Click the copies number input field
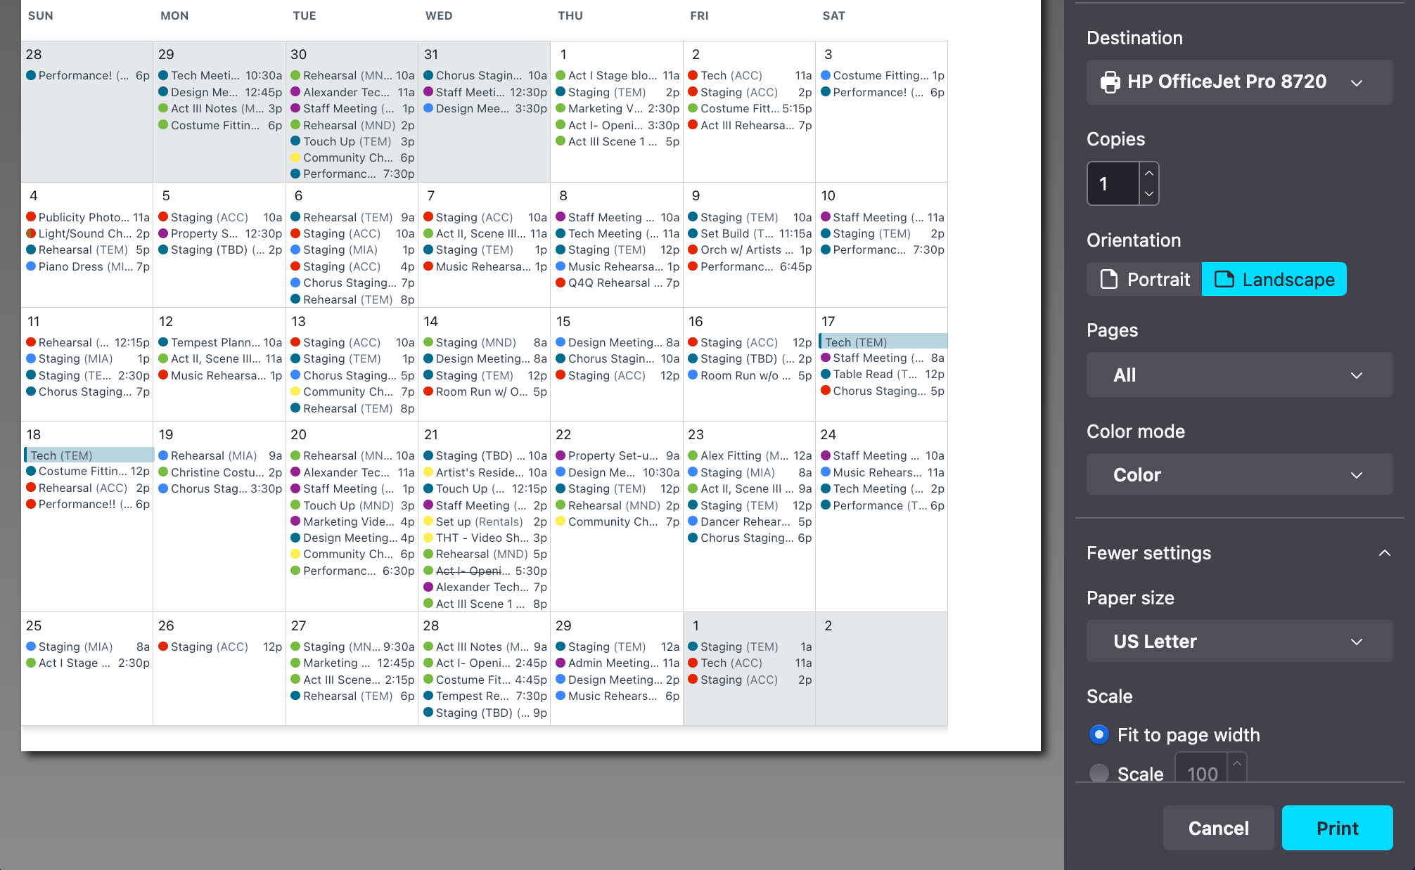 [x=1113, y=184]
